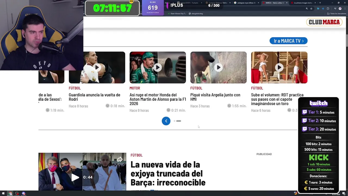Click FÚTBOL label above Piqué story
Viewport: 348px width, 196px height.
point(196,88)
